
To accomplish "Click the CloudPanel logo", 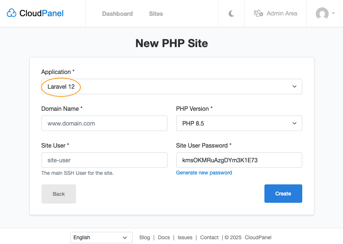I will tap(35, 13).
